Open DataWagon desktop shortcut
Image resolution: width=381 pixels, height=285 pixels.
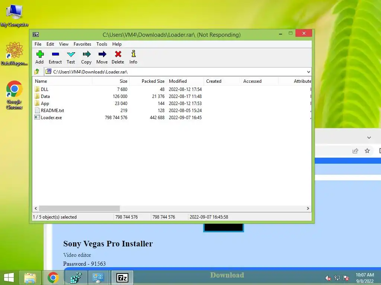15,53
